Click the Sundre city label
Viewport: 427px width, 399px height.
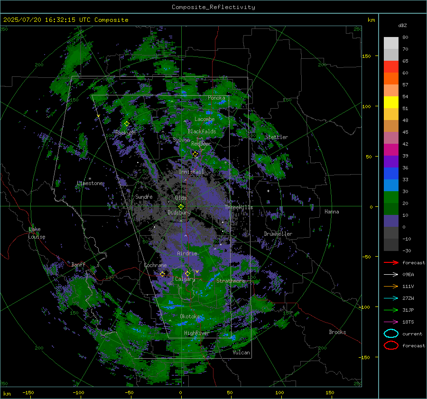coord(144,196)
